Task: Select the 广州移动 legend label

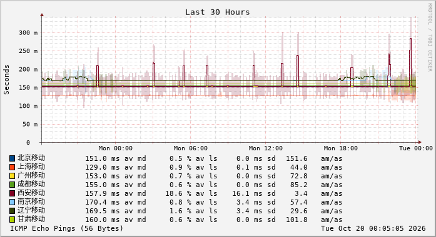Action: 31,175
